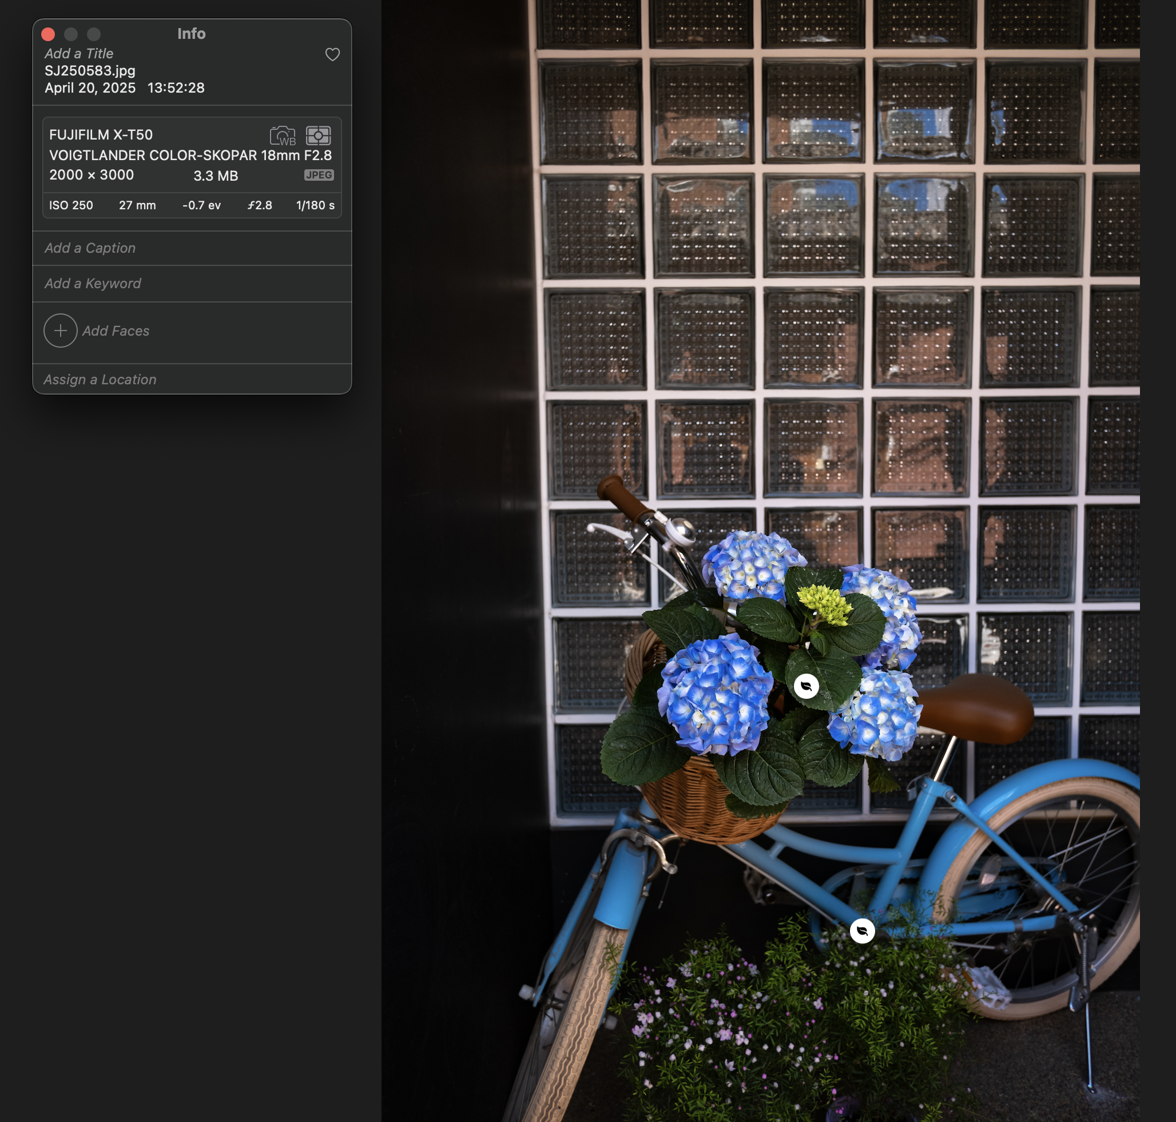This screenshot has width=1176, height=1122.
Task: Click the Add a Title field
Action: pos(79,54)
